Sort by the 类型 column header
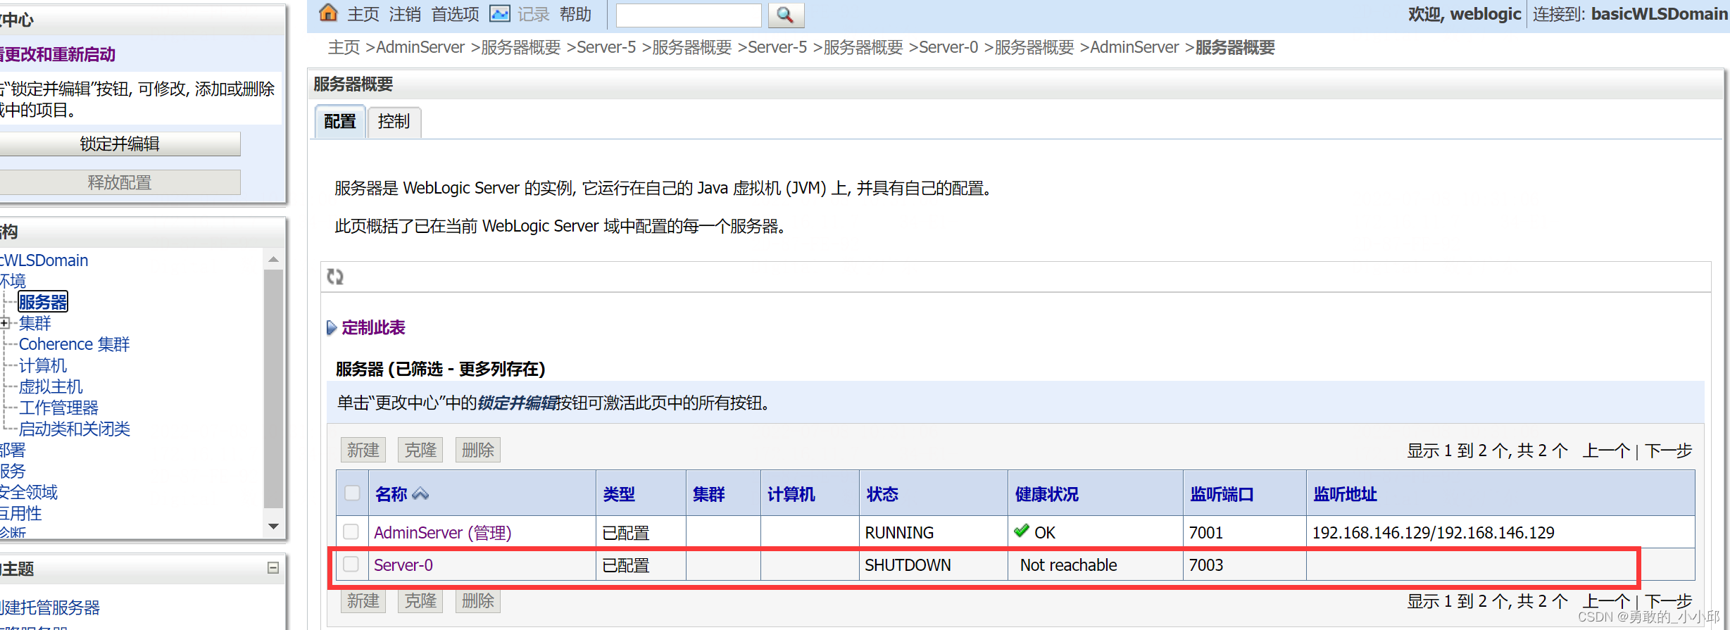 [x=620, y=494]
